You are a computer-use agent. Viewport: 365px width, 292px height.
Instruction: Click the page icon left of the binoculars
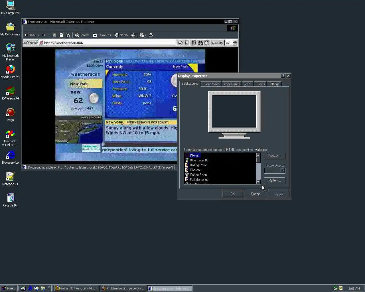(x=194, y=43)
